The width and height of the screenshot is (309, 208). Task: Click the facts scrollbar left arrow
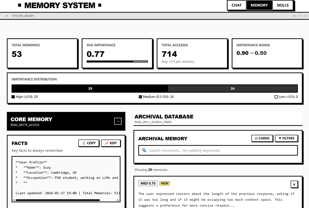(14, 200)
